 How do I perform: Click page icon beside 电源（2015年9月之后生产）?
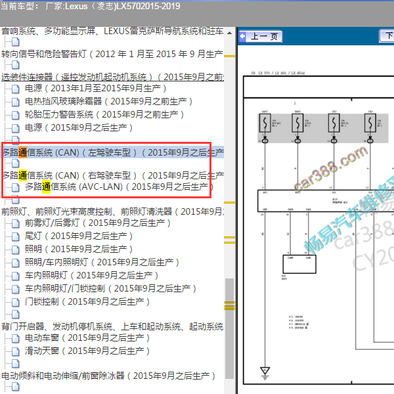click(16, 128)
